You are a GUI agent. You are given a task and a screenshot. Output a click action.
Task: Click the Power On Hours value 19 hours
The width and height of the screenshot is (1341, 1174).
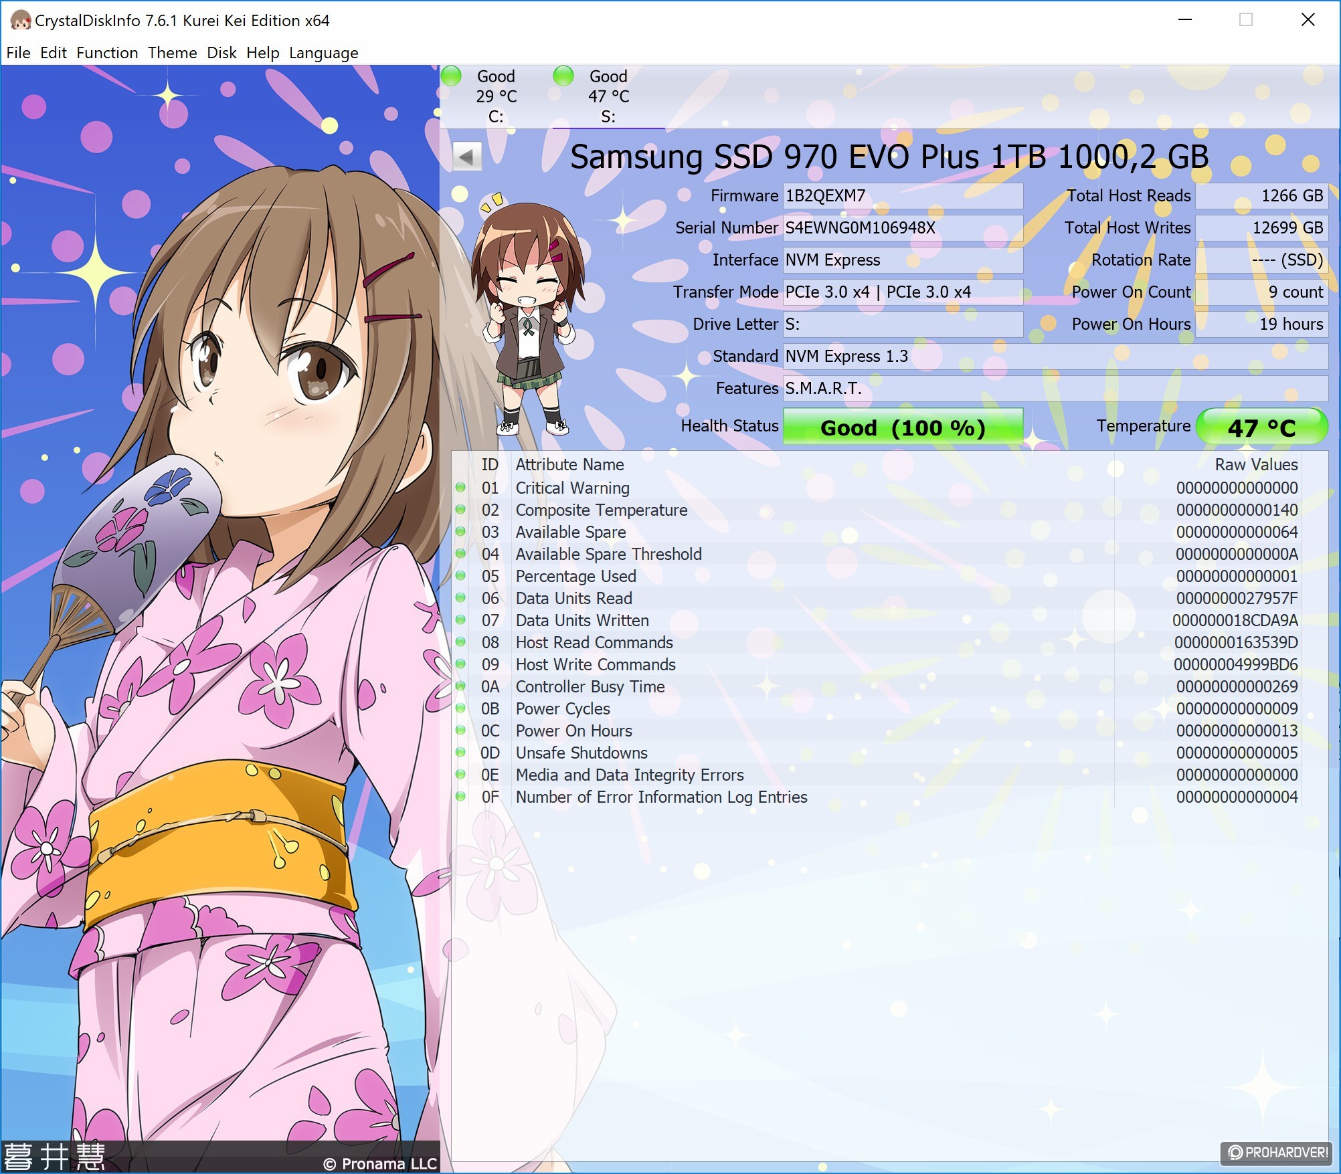click(1261, 324)
